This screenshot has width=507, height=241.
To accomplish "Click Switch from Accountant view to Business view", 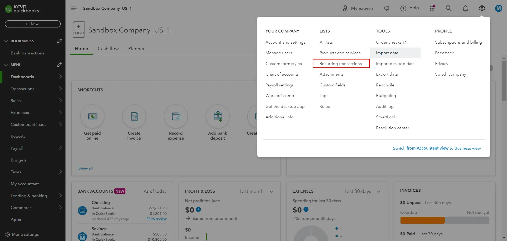I will pos(437,148).
